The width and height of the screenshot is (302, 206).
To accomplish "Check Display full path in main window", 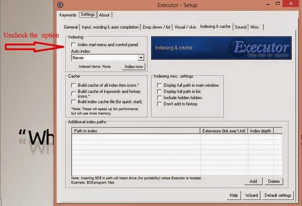I will [x=159, y=85].
